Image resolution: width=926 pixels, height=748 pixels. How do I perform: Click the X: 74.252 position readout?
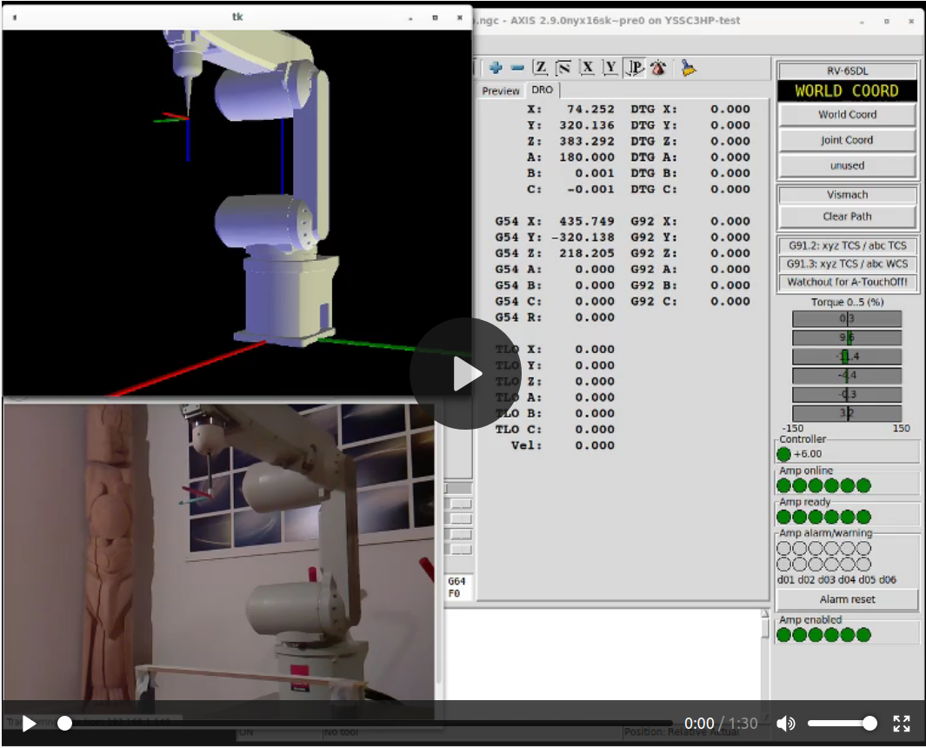pyautogui.click(x=570, y=110)
